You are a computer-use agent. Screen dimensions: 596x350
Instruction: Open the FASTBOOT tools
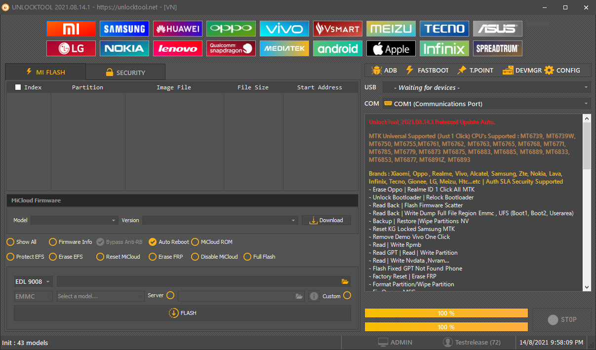(427, 70)
